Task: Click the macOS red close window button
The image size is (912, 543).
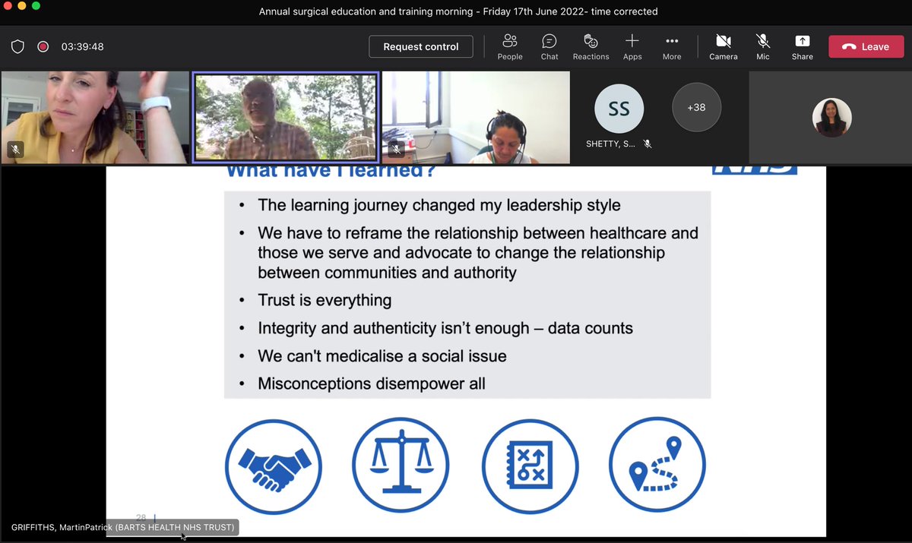Action: tap(8, 6)
